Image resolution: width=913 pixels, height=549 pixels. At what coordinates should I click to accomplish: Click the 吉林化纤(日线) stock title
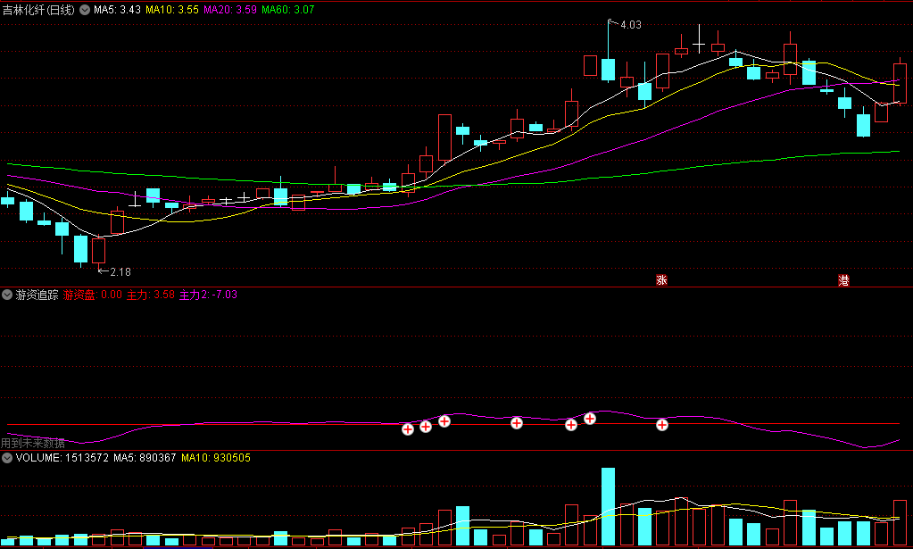pyautogui.click(x=38, y=10)
